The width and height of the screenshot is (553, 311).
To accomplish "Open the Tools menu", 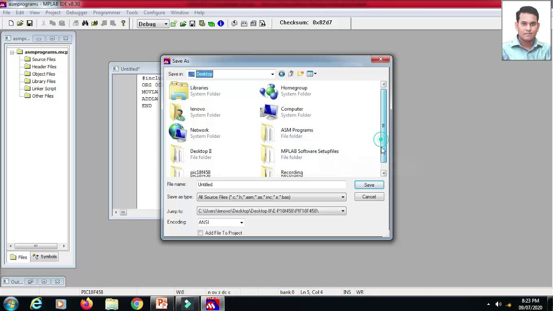I will (132, 13).
